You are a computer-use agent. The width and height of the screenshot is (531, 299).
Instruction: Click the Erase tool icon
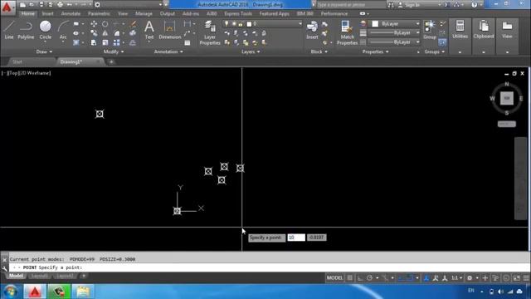click(134, 24)
